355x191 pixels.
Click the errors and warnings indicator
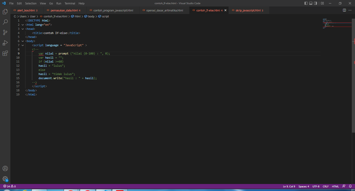click(9, 186)
